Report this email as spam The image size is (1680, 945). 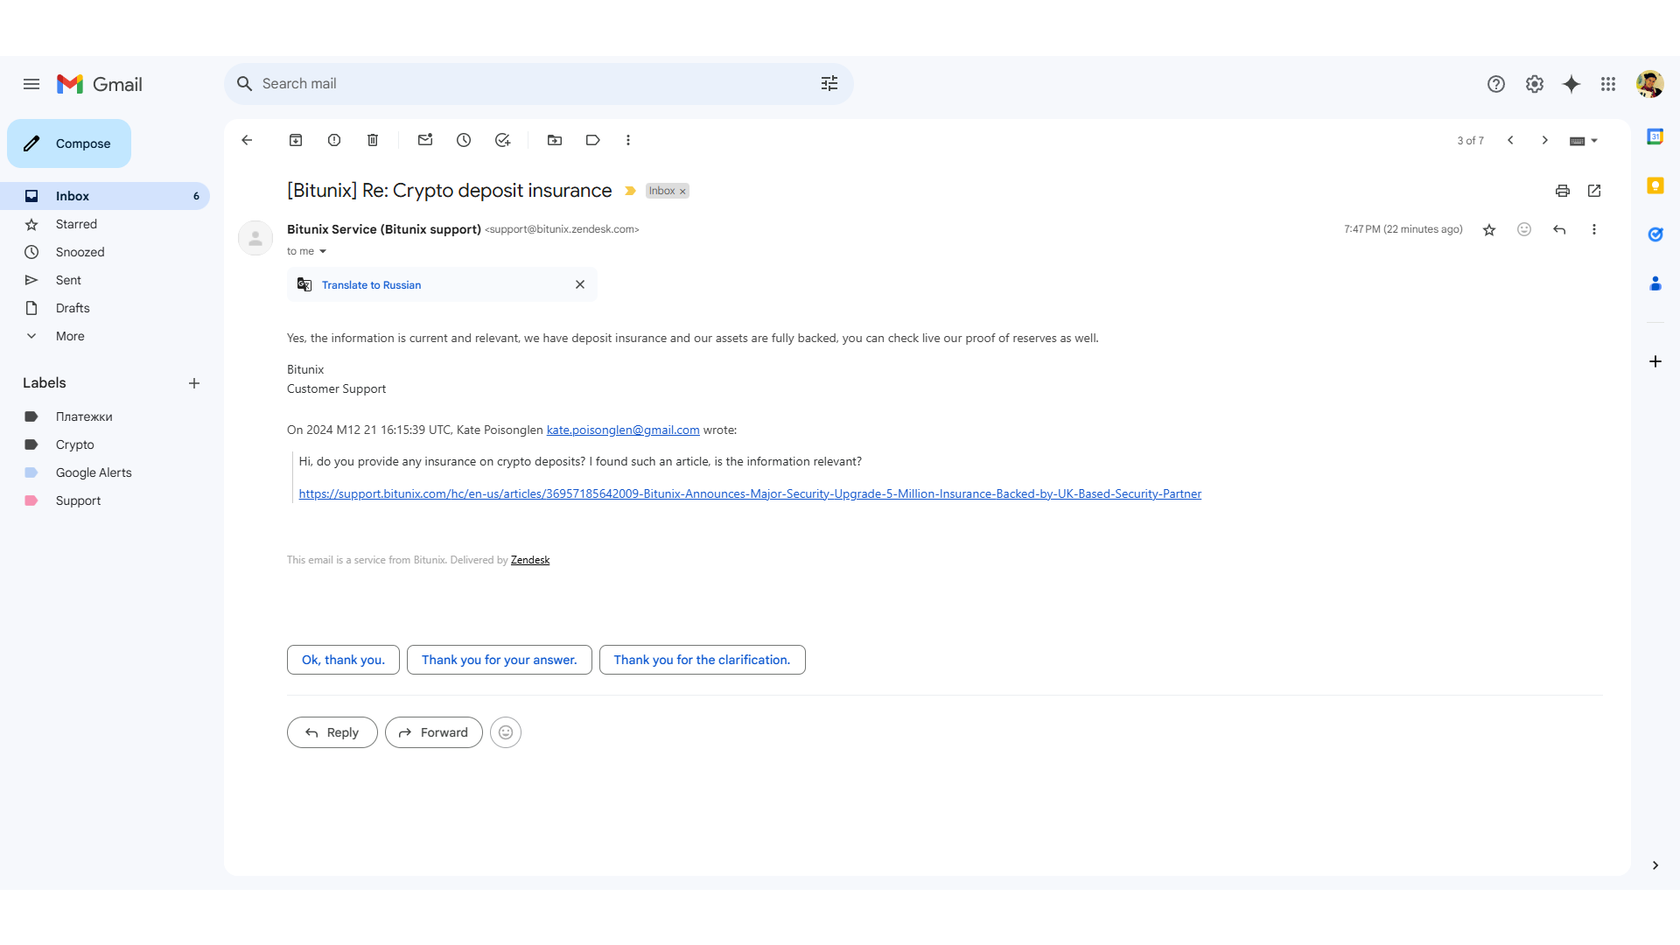pos(334,140)
